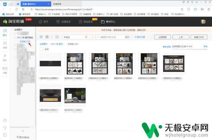Screen dimensions: 212x140
Task: Bookmark this page with the star icon
Action: (31, 9)
